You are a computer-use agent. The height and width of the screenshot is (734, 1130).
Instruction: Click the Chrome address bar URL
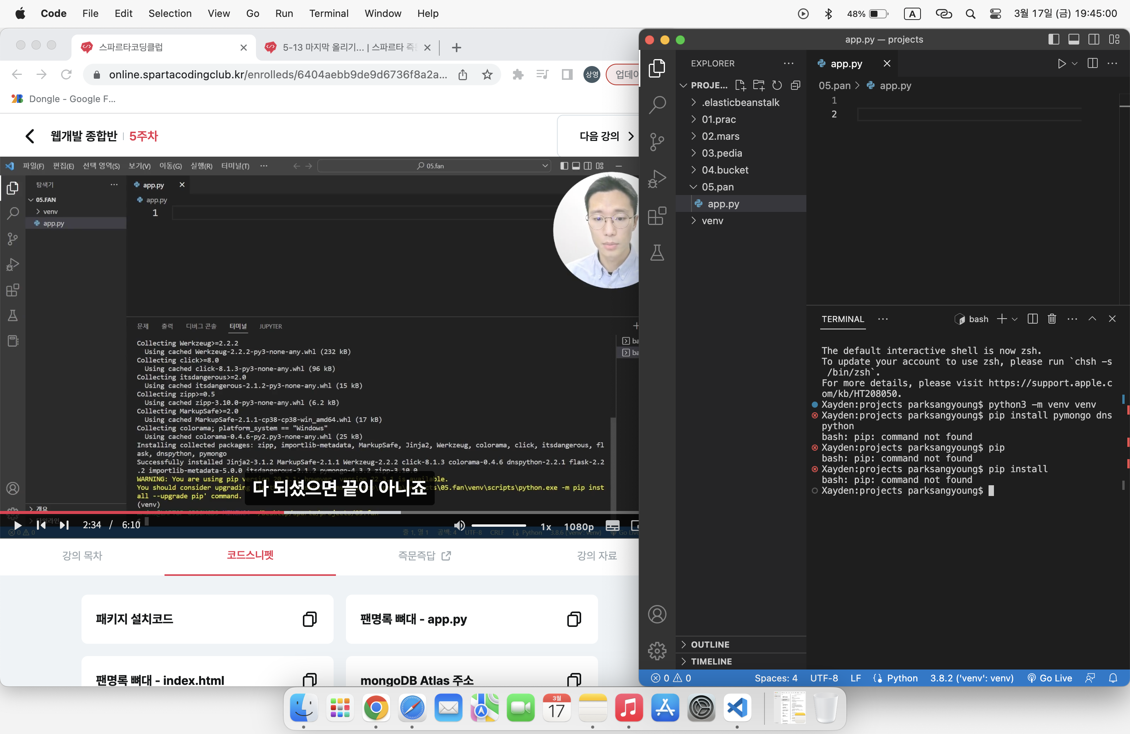coord(278,75)
